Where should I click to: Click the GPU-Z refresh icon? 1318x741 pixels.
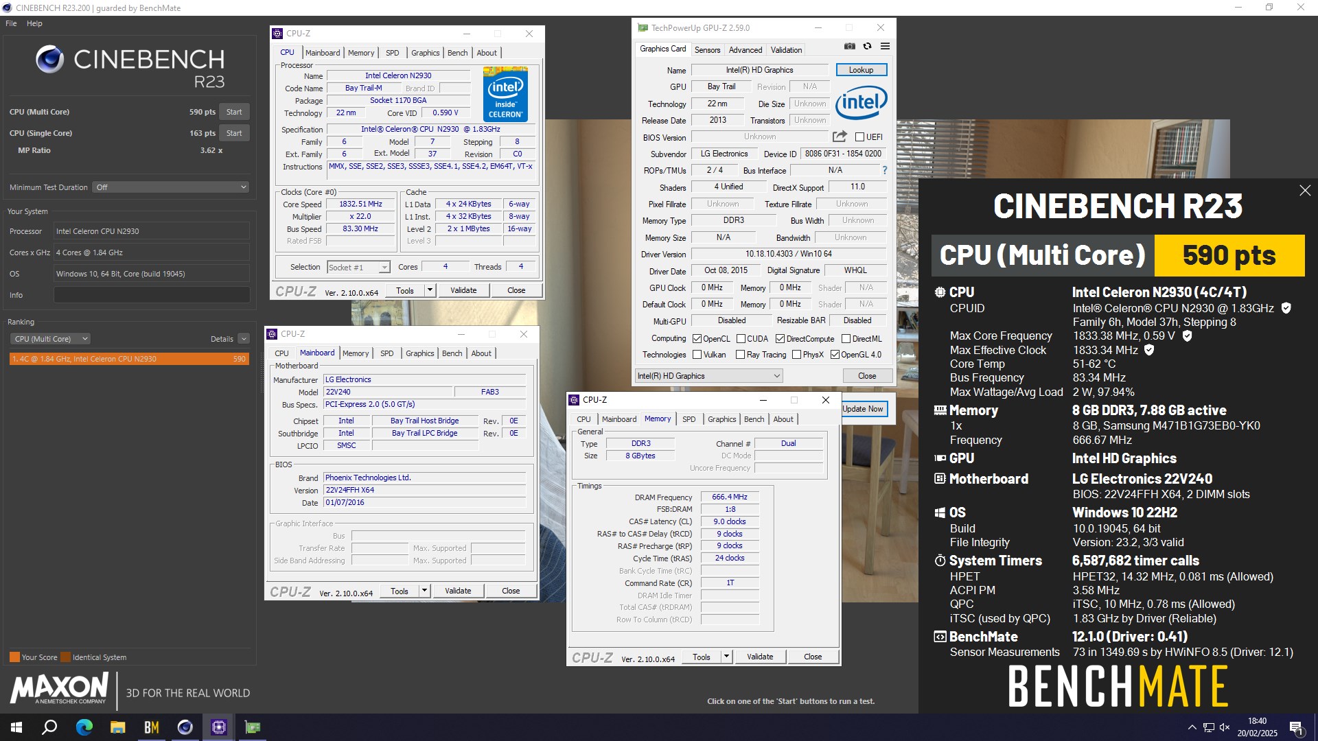pyautogui.click(x=868, y=47)
